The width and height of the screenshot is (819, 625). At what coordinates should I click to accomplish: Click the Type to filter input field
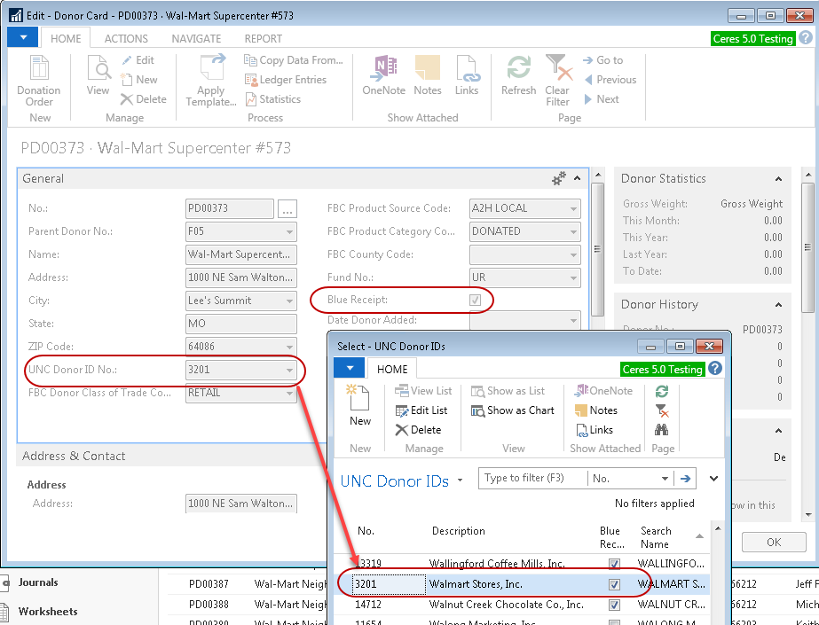tap(532, 479)
